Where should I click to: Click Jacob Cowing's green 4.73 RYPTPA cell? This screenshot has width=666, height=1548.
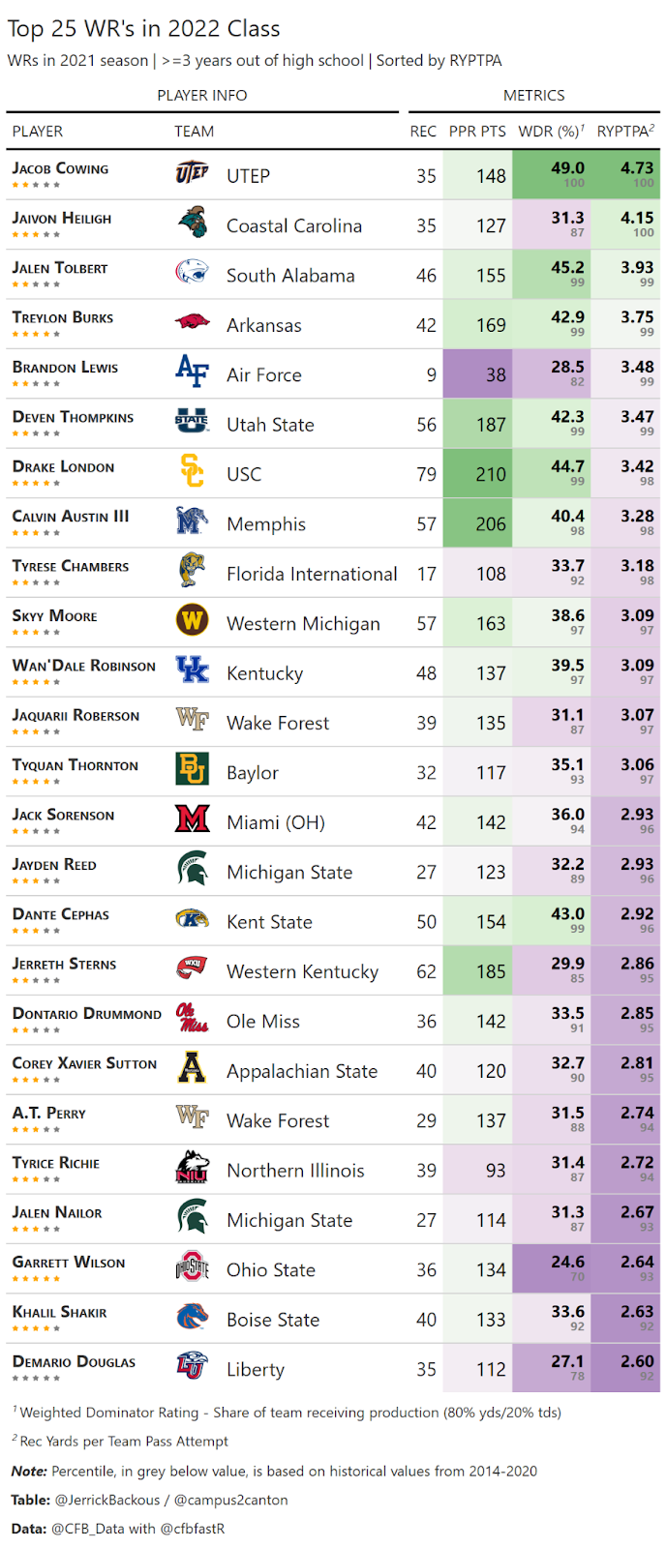625,175
